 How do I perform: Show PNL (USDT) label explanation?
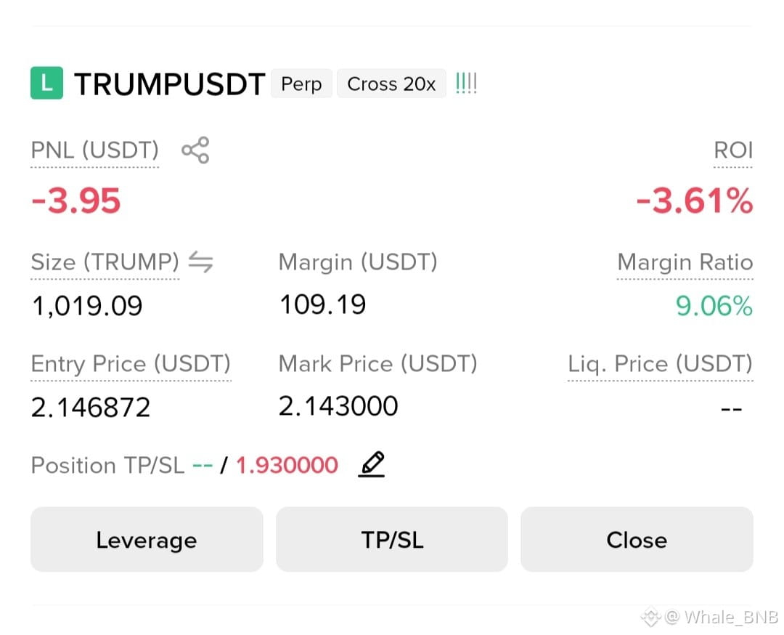click(94, 150)
